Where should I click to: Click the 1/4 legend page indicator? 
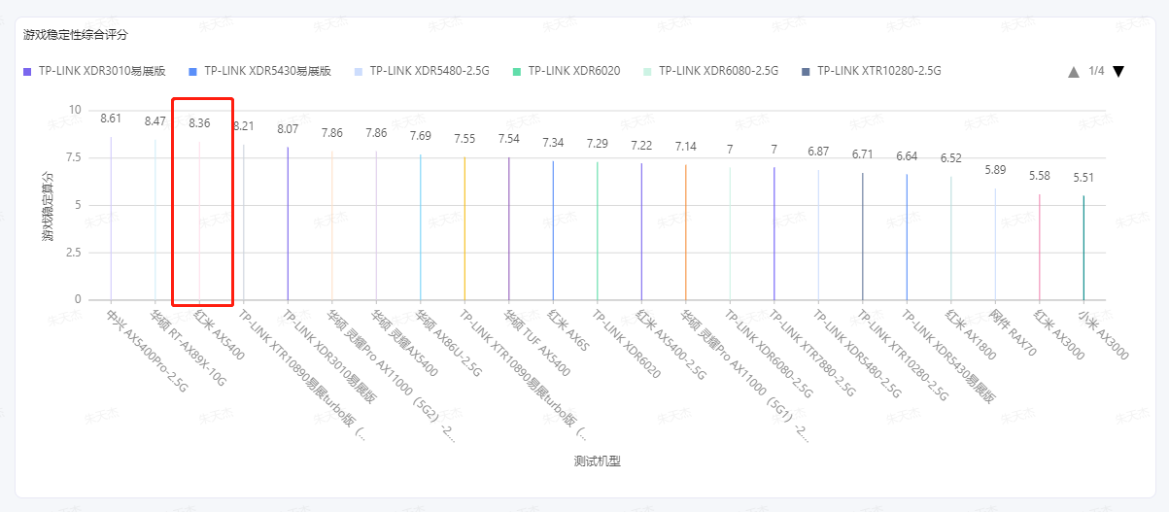click(x=1096, y=72)
